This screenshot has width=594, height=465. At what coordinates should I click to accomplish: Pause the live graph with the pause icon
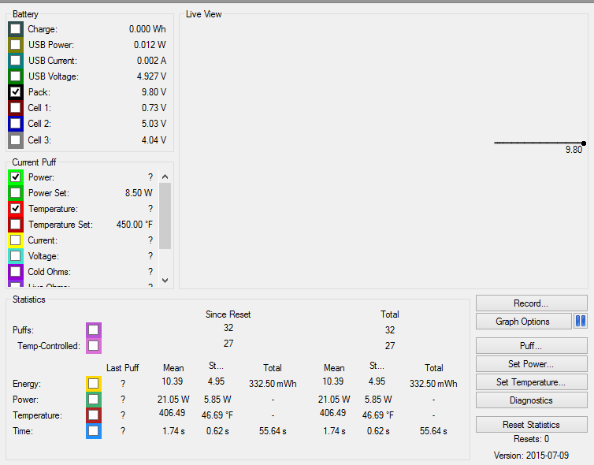581,322
